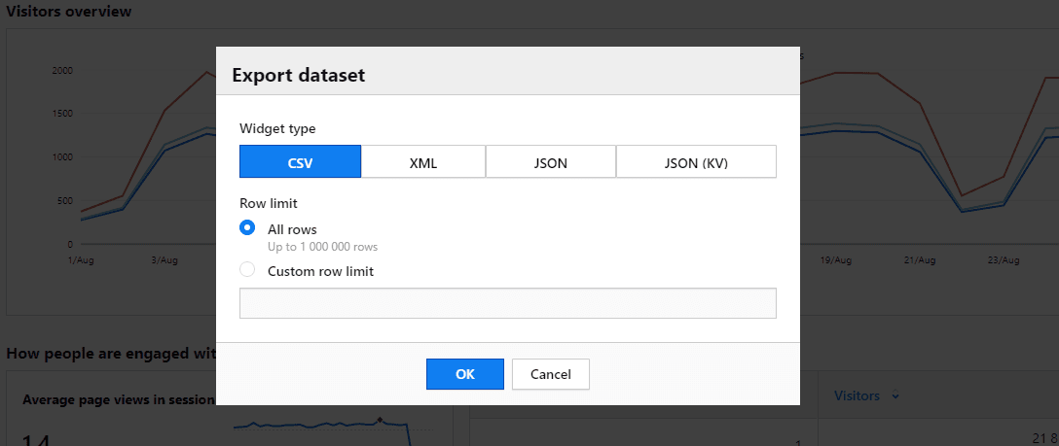Click the 'Up to 1 000 000 rows' hint
This screenshot has width=1059, height=446.
[x=322, y=248]
